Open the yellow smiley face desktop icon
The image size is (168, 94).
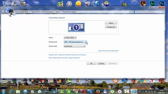coord(78,3)
